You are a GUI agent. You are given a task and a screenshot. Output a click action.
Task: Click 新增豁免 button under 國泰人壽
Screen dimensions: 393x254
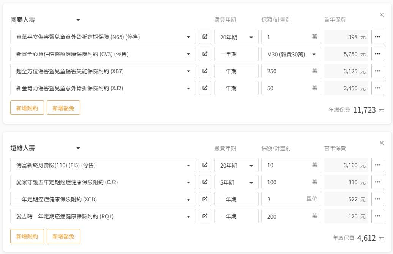coord(63,108)
